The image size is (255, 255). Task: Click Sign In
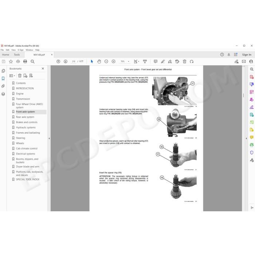tap(247, 55)
